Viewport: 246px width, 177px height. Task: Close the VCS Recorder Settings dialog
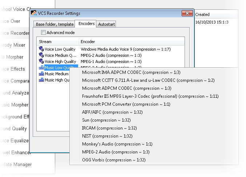187,13
